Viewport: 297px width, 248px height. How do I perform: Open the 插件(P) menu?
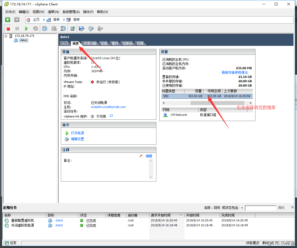(x=88, y=12)
